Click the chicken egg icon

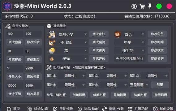pyautogui.click(x=52, y=51)
